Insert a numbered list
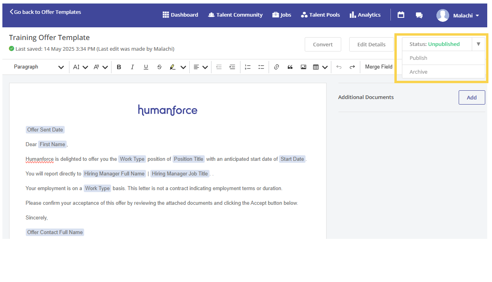The height and width of the screenshot is (282, 492). click(x=248, y=67)
